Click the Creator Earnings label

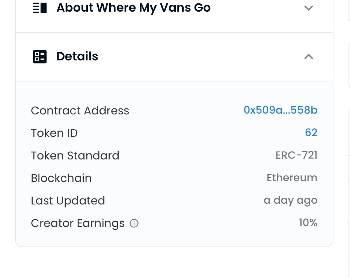pyautogui.click(x=78, y=223)
